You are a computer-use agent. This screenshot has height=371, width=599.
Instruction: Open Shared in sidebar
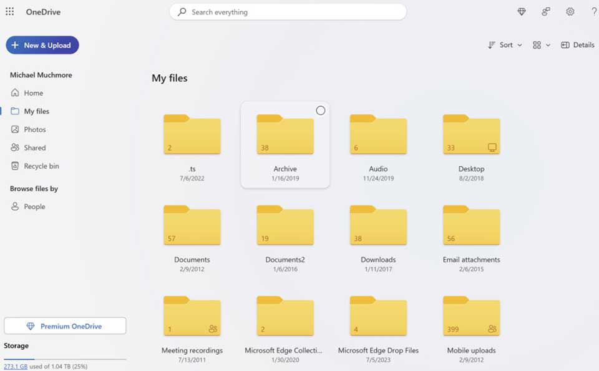pos(28,147)
